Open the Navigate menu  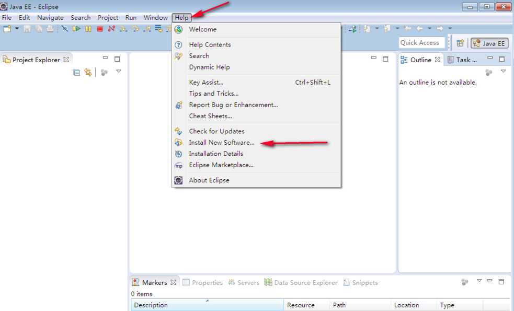click(50, 18)
